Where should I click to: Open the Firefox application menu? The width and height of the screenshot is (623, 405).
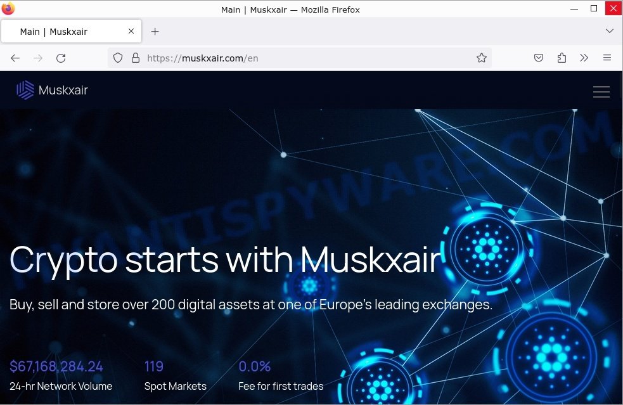click(x=607, y=58)
